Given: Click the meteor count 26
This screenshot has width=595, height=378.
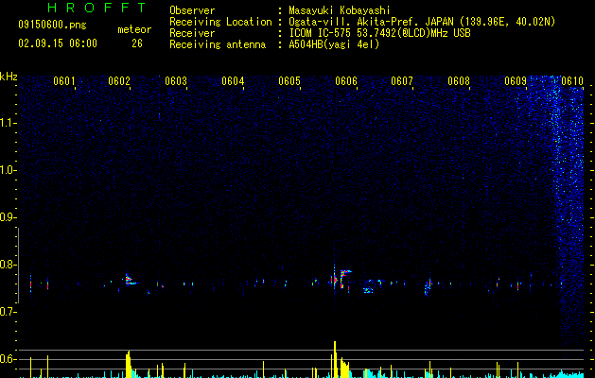Looking at the screenshot, I should 137,43.
